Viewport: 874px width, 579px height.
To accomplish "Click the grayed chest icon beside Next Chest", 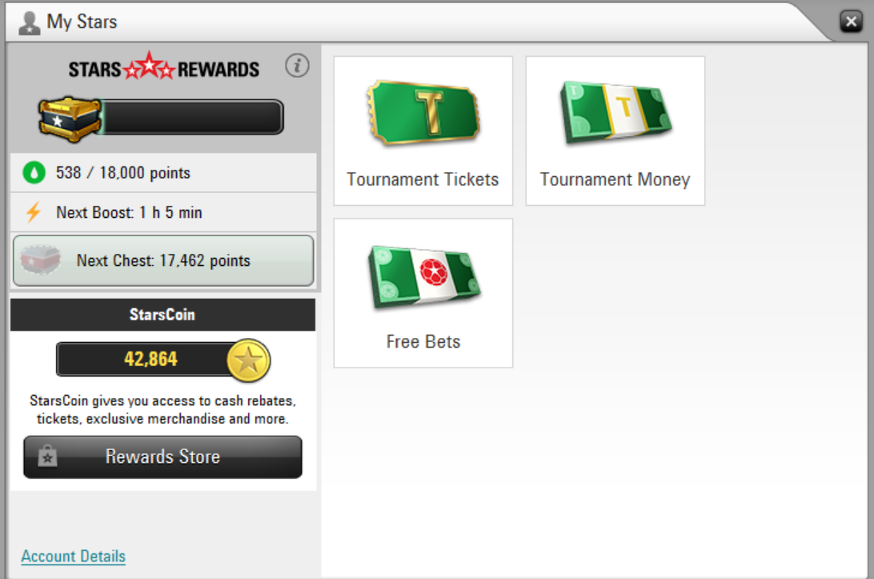I will pyautogui.click(x=40, y=260).
